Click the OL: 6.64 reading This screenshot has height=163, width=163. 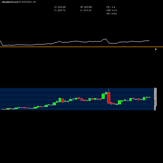pos(111,14)
